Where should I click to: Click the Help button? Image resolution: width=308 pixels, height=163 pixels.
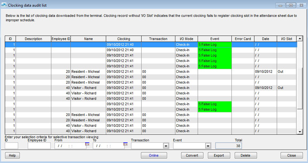(12, 155)
